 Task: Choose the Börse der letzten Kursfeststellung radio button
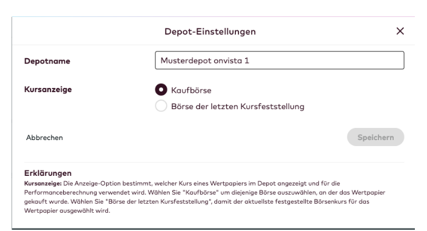tap(161, 105)
